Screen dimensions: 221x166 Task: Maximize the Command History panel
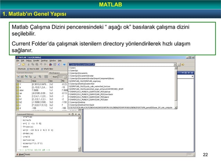[73, 114]
